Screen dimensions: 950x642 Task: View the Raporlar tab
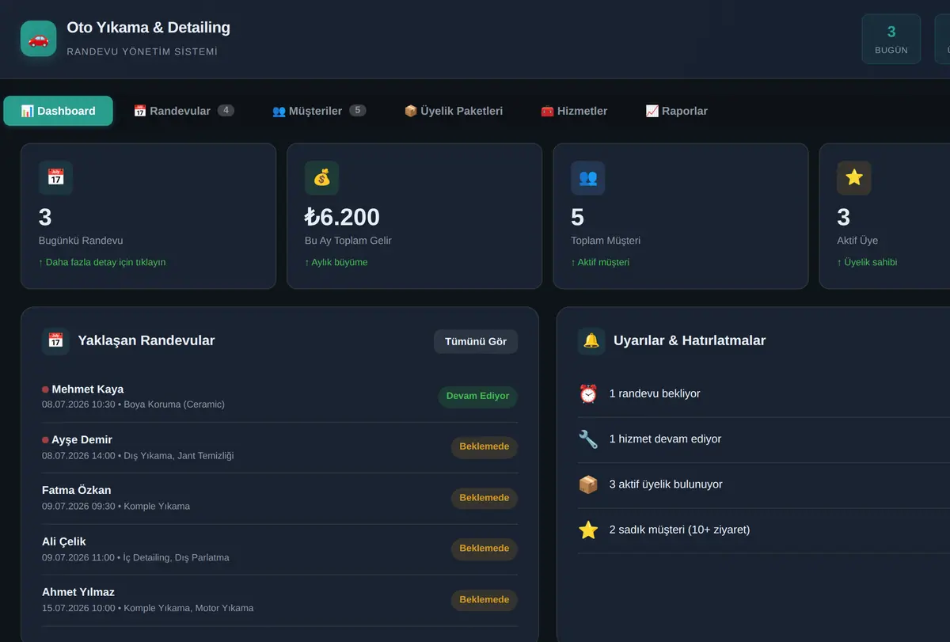[676, 111]
